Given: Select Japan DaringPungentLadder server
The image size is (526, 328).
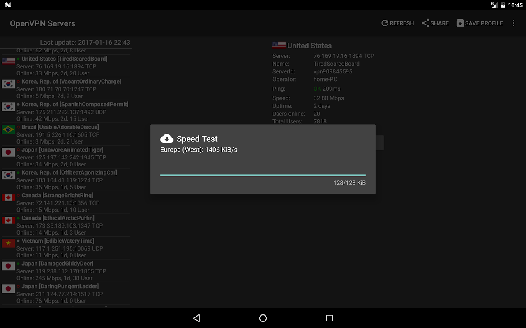Looking at the screenshot, I should click(66, 293).
